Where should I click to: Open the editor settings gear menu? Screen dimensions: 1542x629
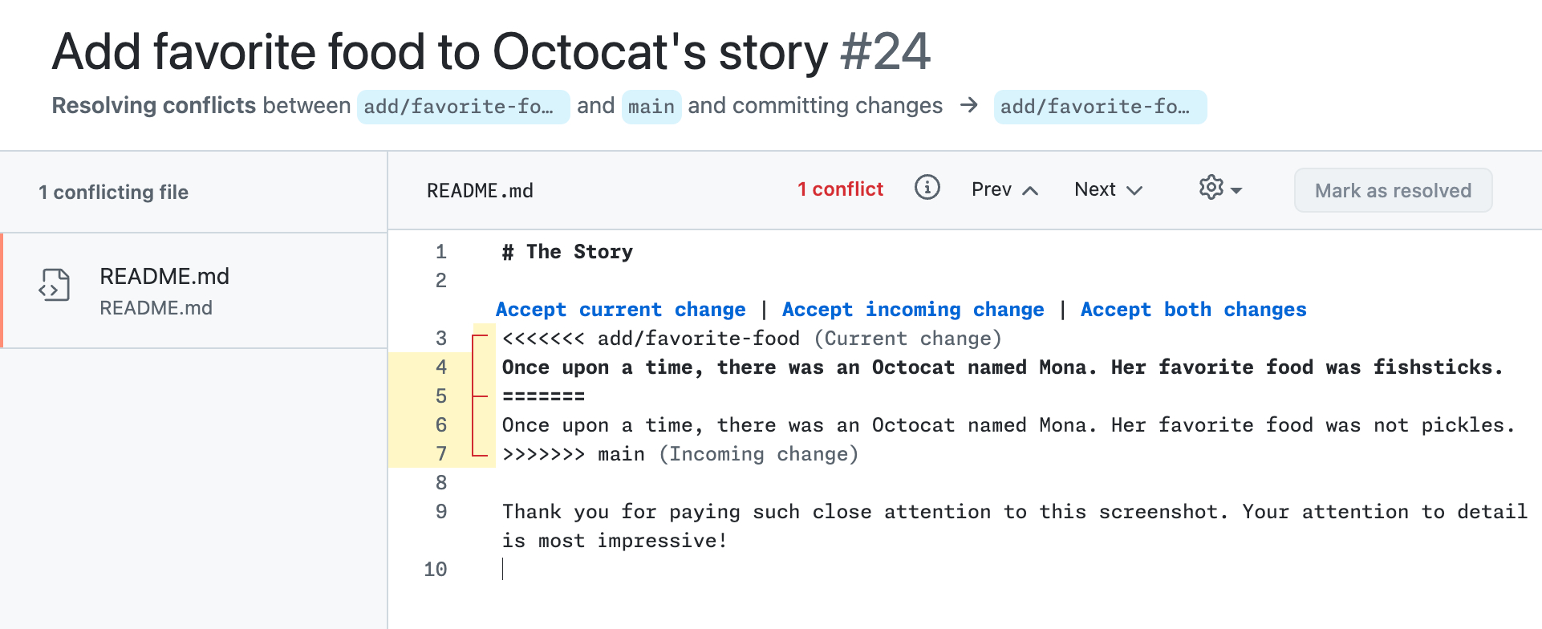click(x=1219, y=189)
